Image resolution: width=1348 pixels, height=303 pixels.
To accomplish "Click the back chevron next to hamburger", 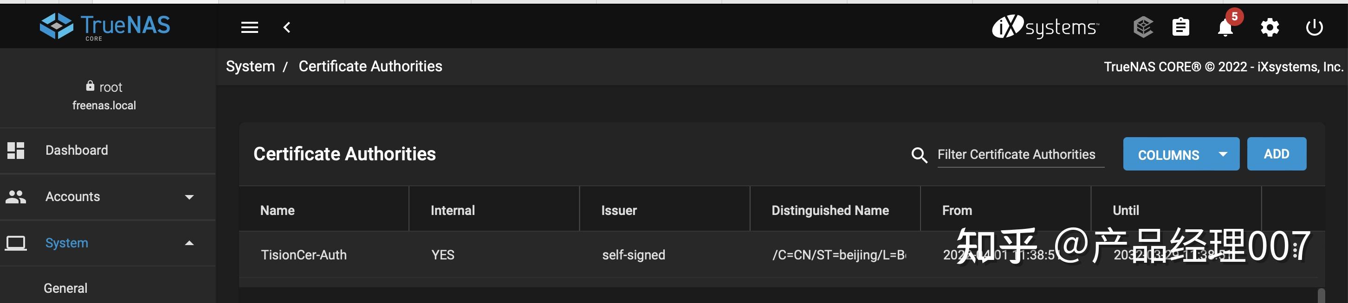I will [x=287, y=27].
